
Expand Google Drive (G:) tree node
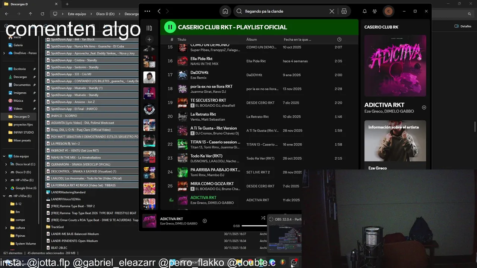click(x=6, y=188)
